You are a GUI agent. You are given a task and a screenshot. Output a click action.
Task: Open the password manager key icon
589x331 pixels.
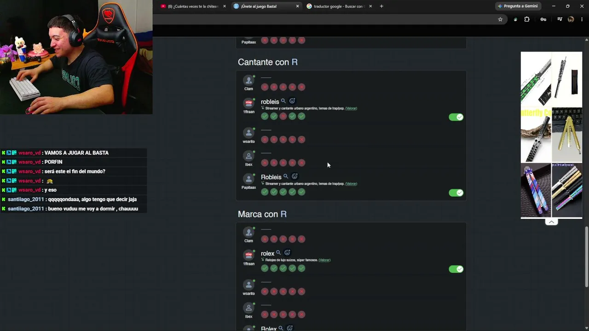(543, 19)
